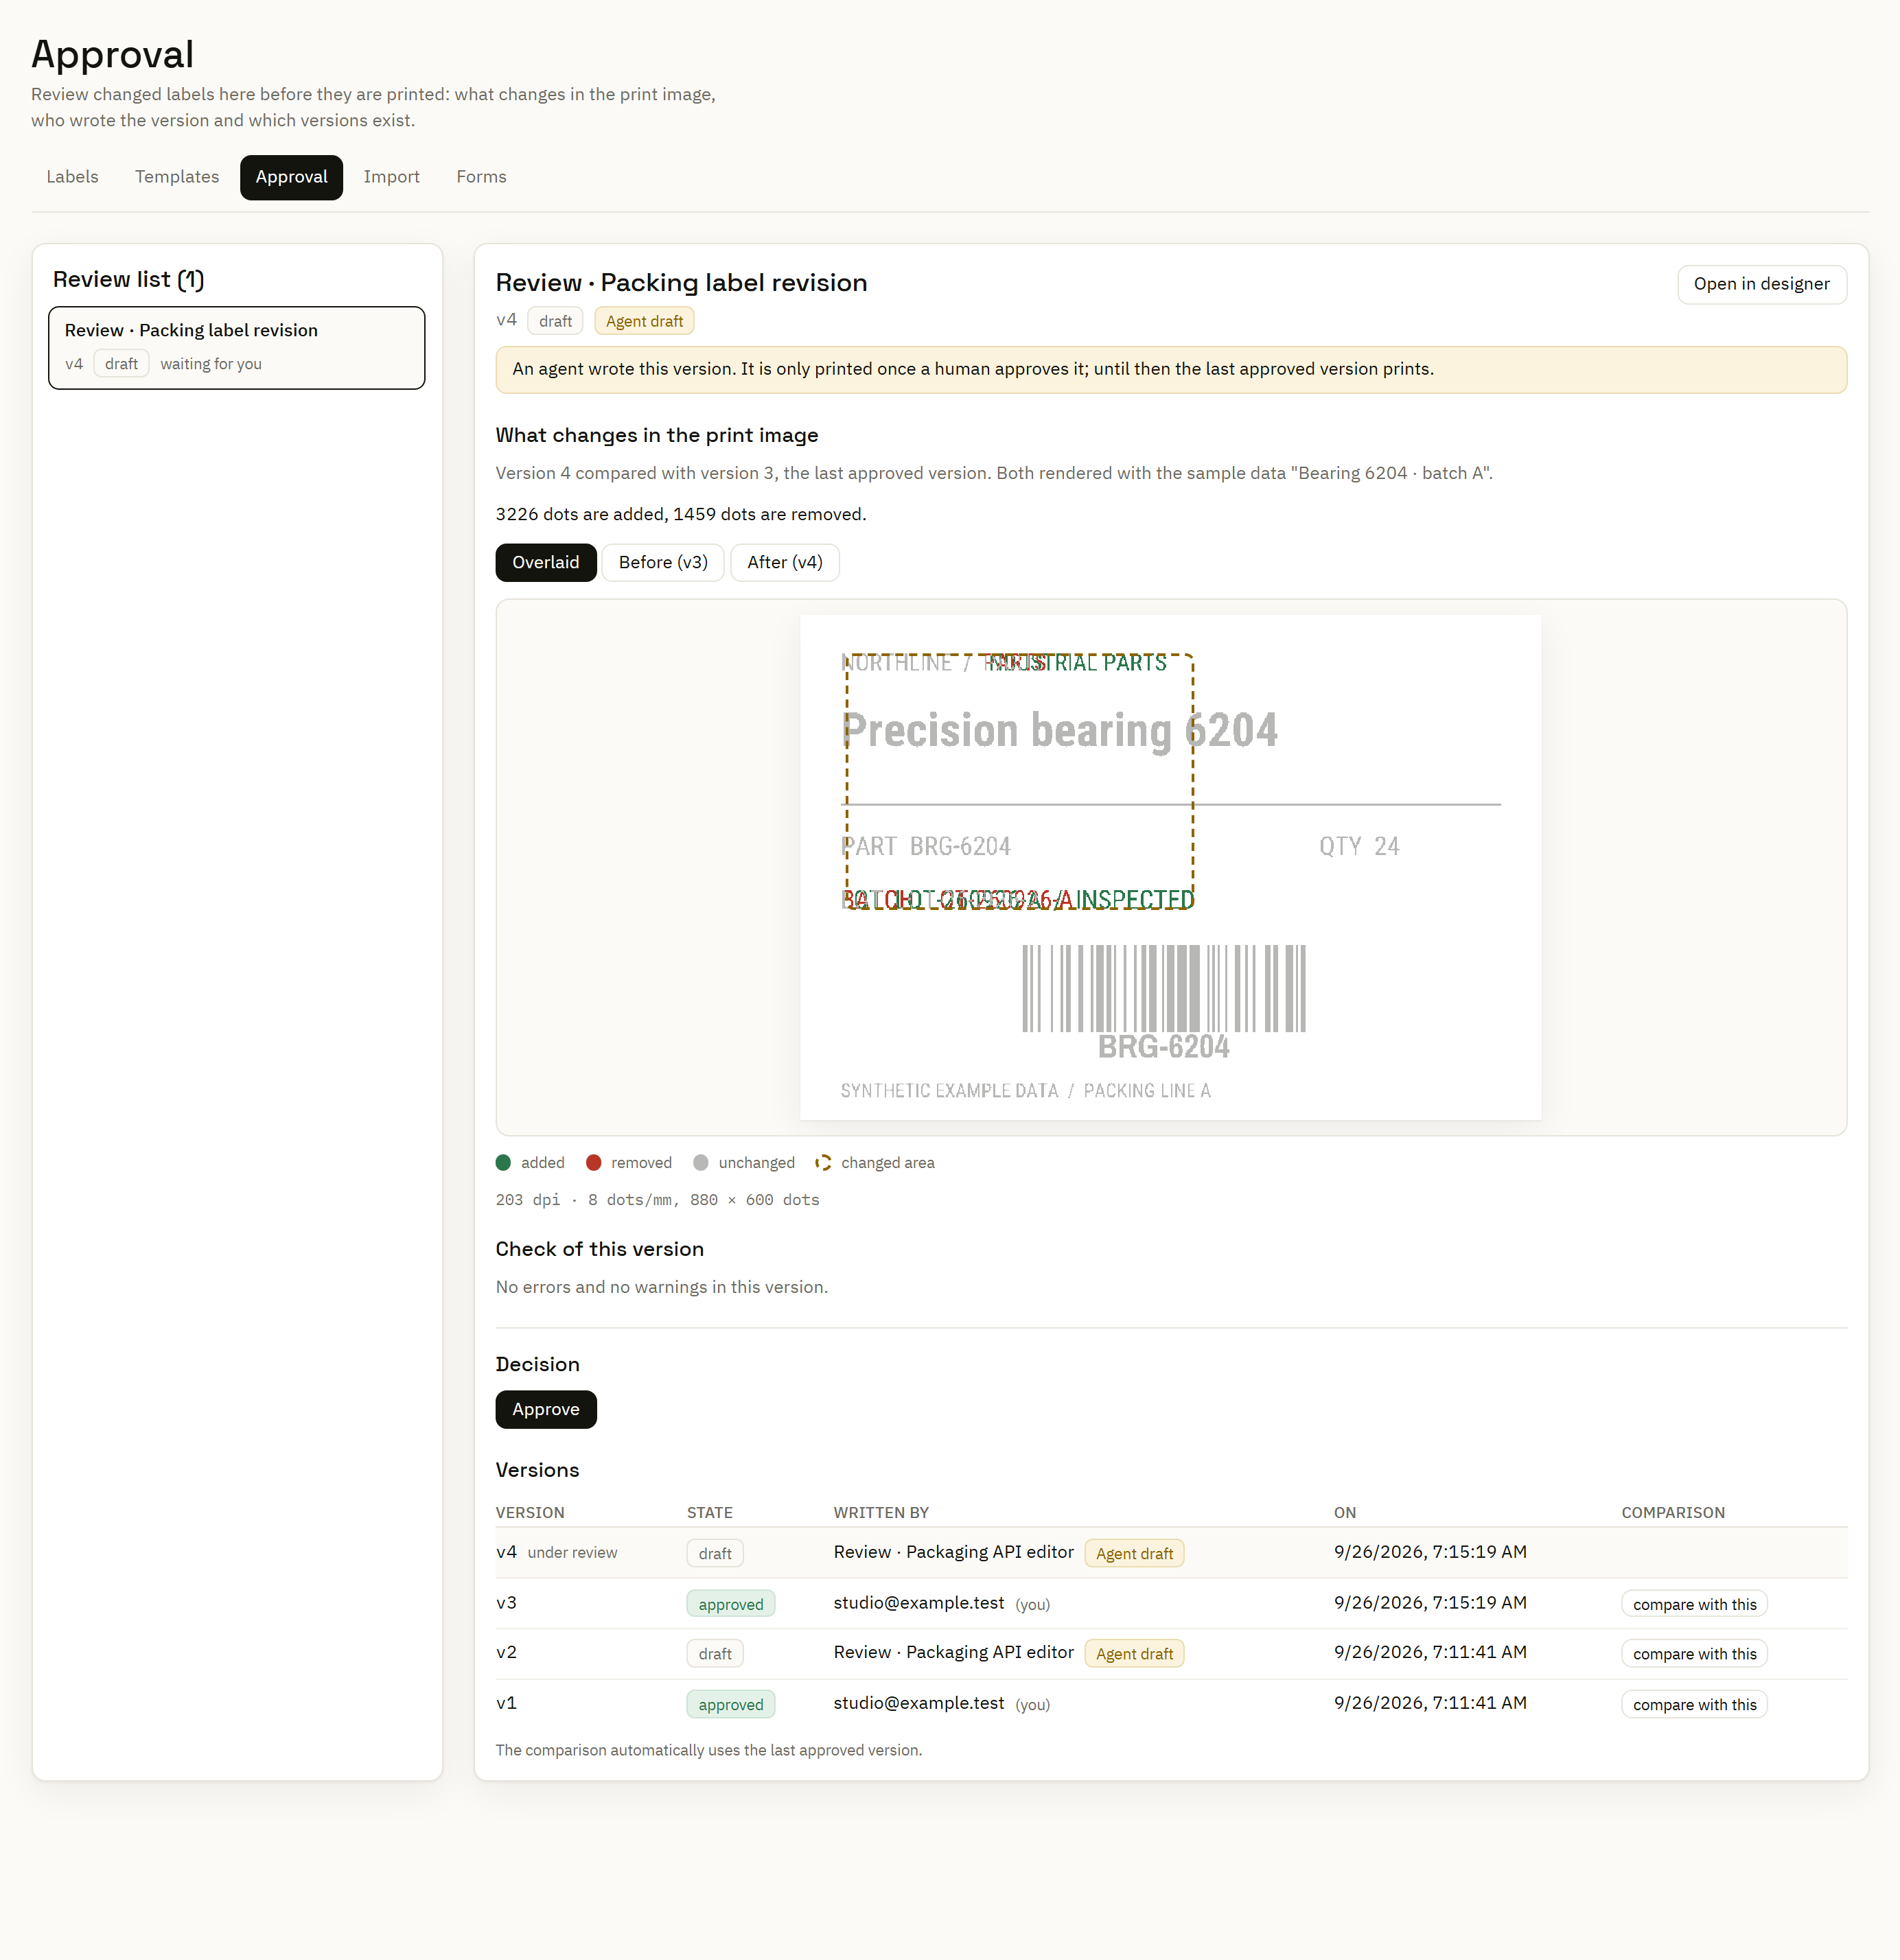Click "No errors and no warnings" check result
The image size is (1900, 1960).
[x=662, y=1287]
